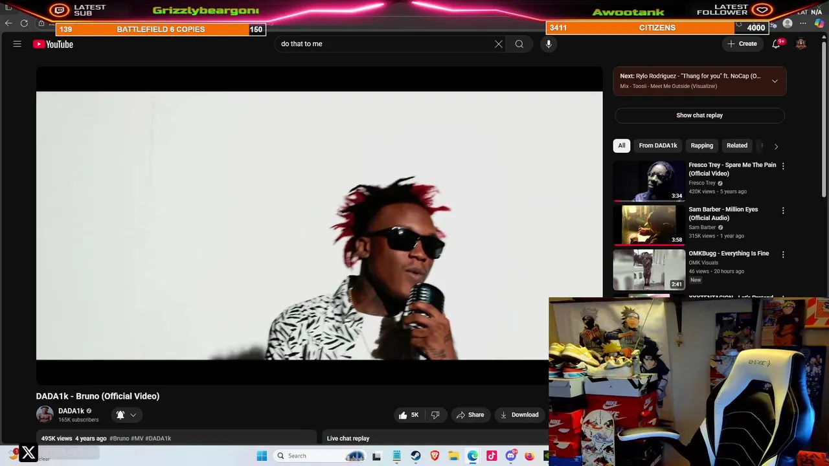Open the DADA1k channel name link
Viewport: 829px width, 466px height.
(71, 411)
